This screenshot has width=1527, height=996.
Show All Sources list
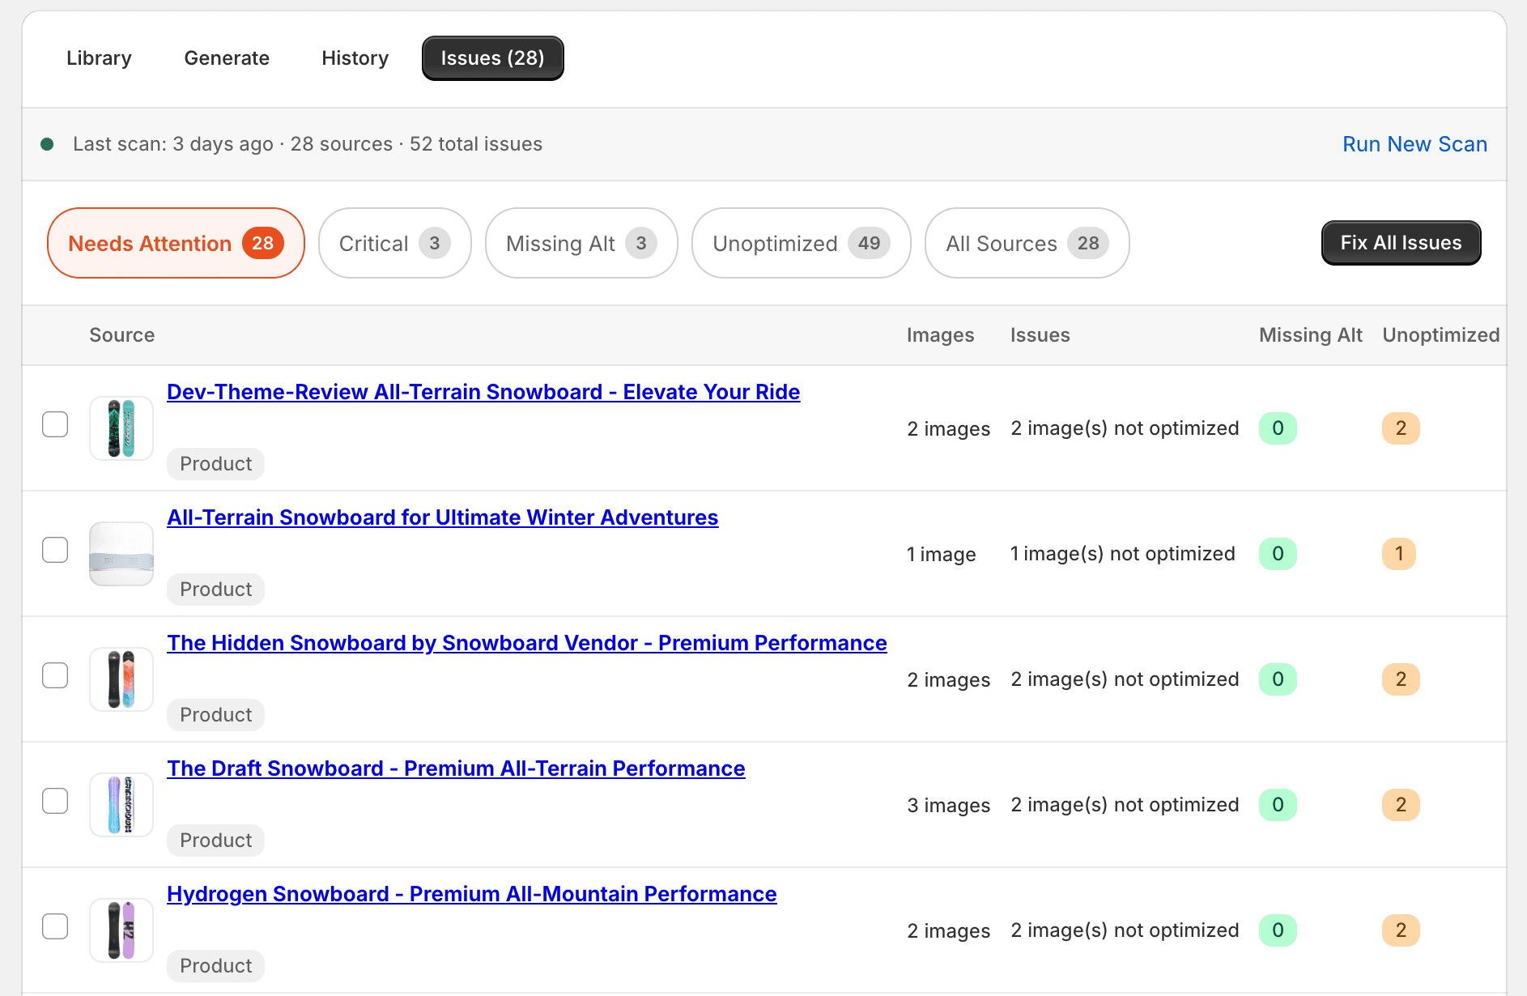[1026, 243]
